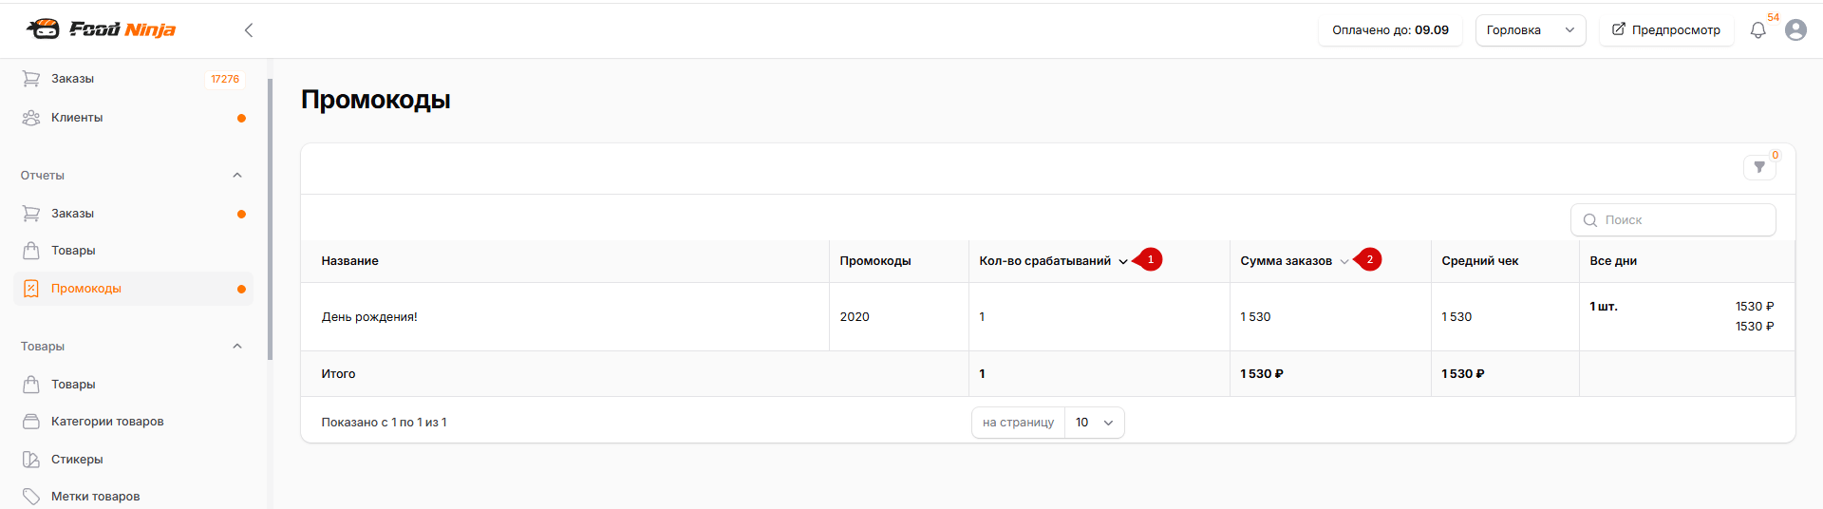The width and height of the screenshot is (1823, 509).
Task: Collapse sidebar with the left chevron
Action: pyautogui.click(x=249, y=30)
